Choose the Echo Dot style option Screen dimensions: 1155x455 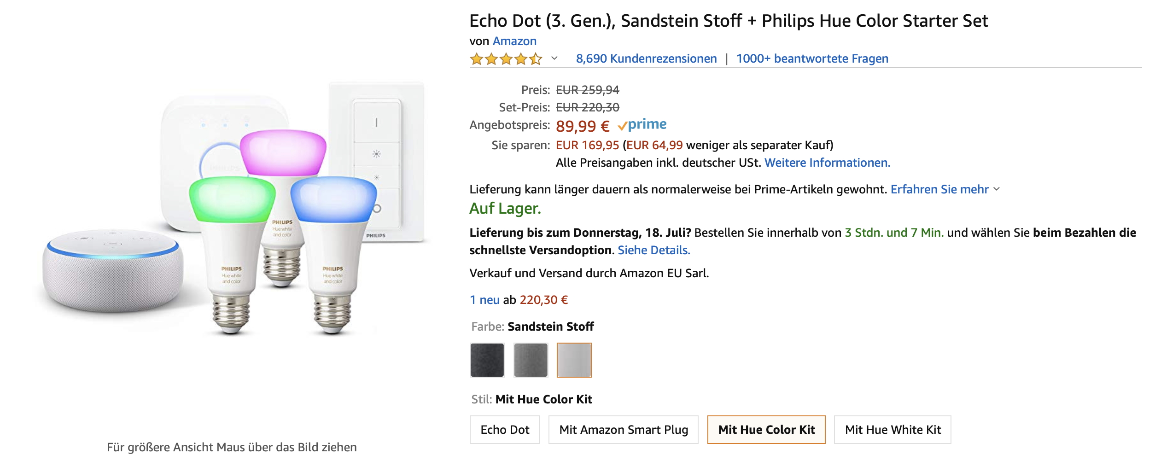pos(505,430)
